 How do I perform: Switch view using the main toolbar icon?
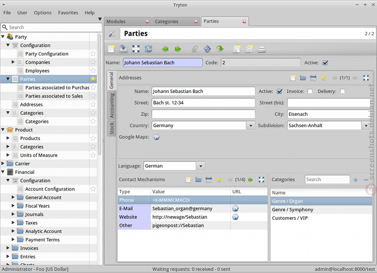click(136, 49)
